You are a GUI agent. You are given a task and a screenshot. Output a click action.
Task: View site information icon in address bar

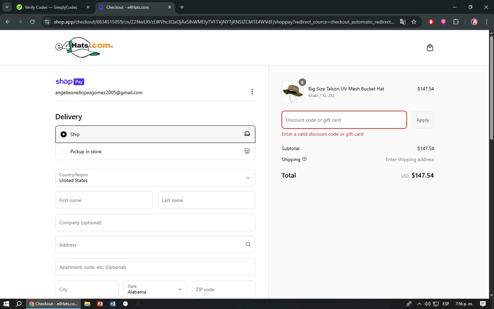[x=47, y=22]
